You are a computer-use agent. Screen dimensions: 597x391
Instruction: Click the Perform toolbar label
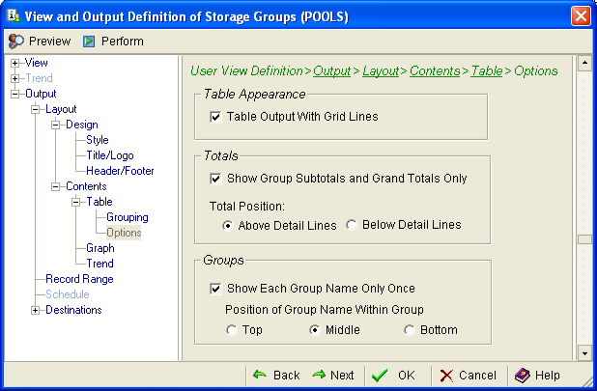(123, 42)
